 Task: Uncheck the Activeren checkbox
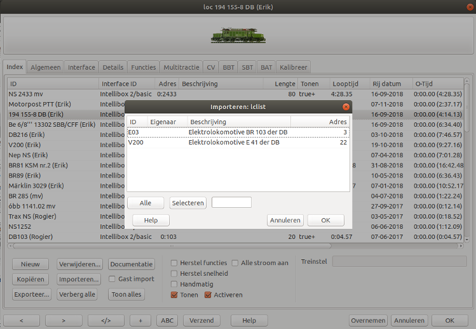(x=208, y=295)
